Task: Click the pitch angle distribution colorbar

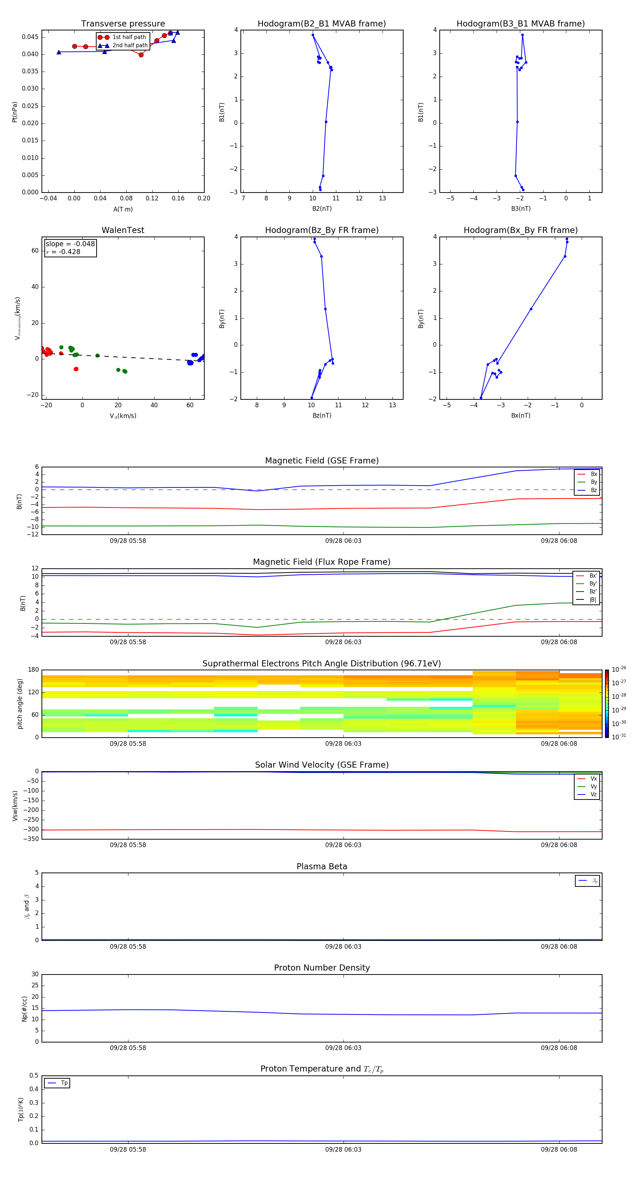Action: tap(607, 704)
